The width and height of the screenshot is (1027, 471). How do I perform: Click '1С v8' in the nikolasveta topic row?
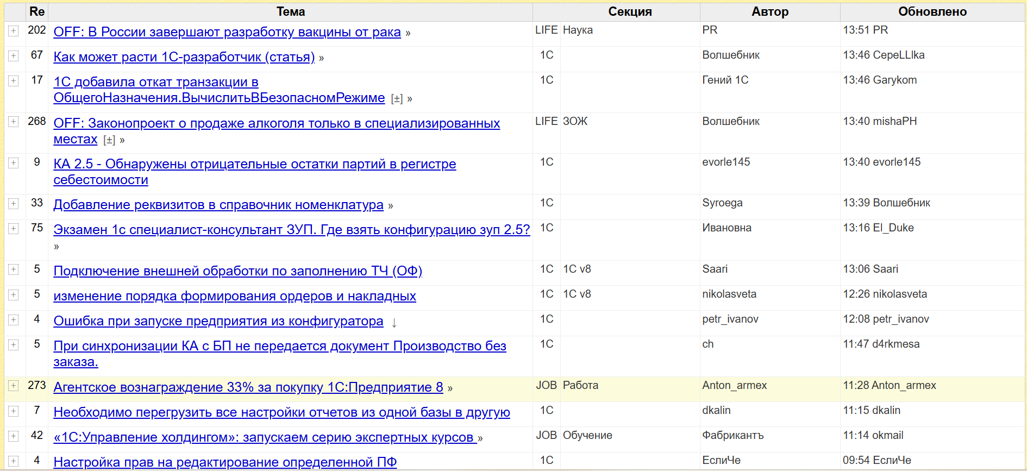tap(577, 294)
